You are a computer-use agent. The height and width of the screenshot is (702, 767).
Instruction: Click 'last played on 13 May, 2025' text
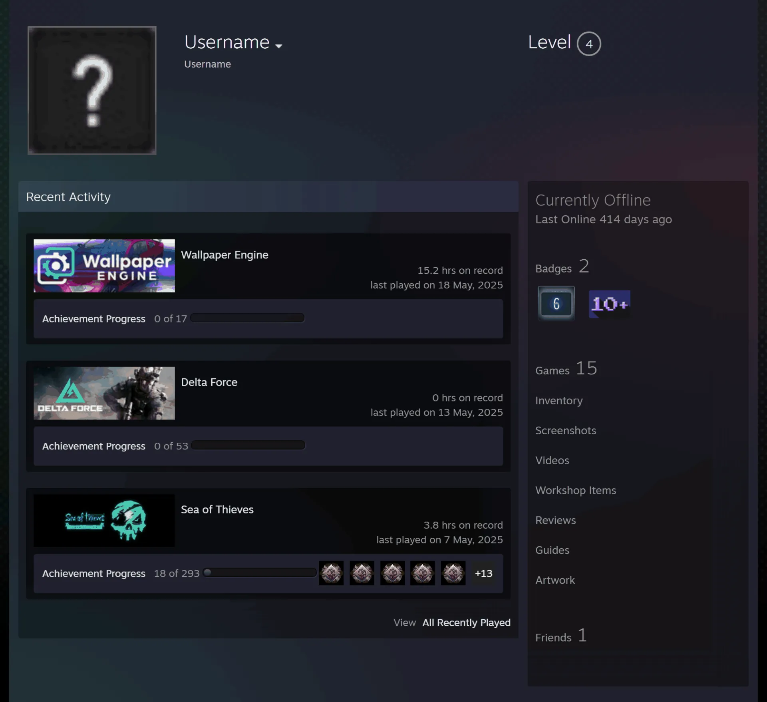437,412
